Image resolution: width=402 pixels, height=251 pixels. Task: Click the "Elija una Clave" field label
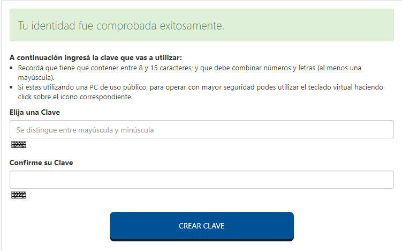point(35,112)
